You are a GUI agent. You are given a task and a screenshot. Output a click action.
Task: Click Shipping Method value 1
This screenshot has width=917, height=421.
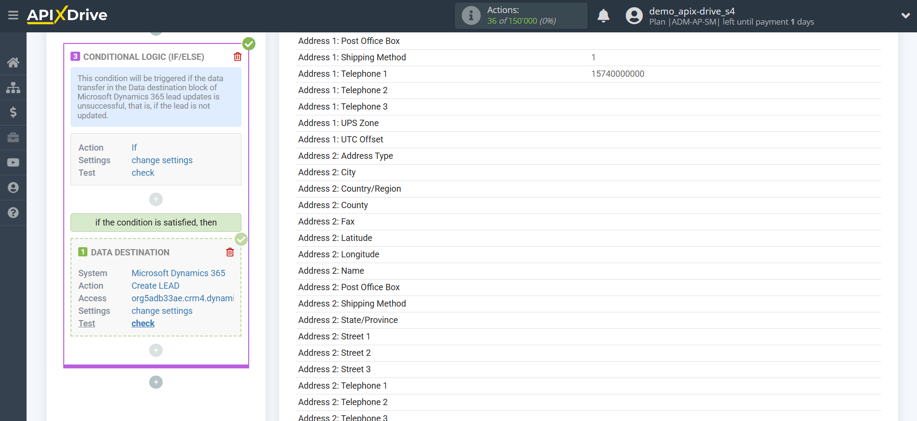point(593,57)
